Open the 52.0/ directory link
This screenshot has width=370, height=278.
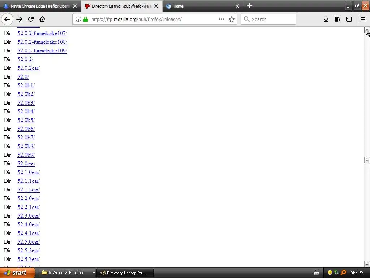pyautogui.click(x=23, y=77)
